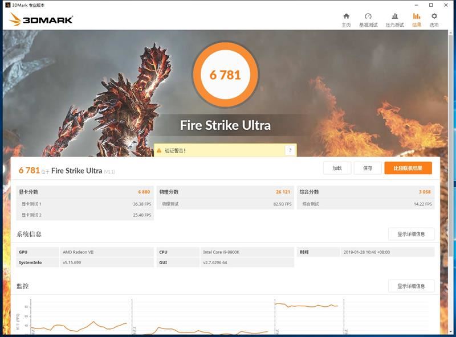Click the 系统信息 section heading
Image resolution: width=456 pixels, height=337 pixels.
tap(29, 234)
